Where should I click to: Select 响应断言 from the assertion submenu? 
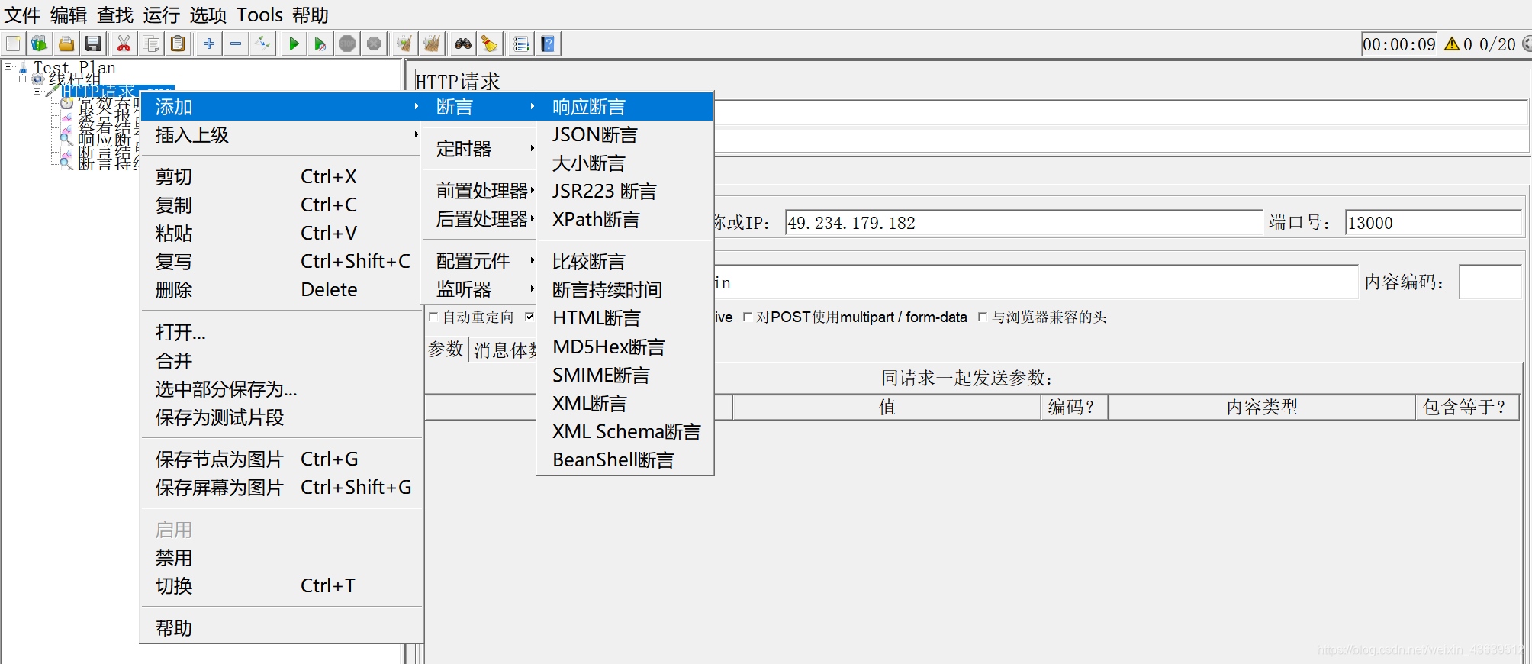[x=625, y=107]
